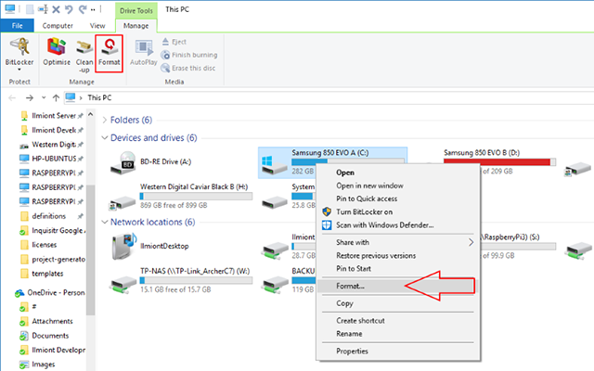Image resolution: width=594 pixels, height=371 pixels.
Task: Run the Clean-up tool
Action: (84, 55)
